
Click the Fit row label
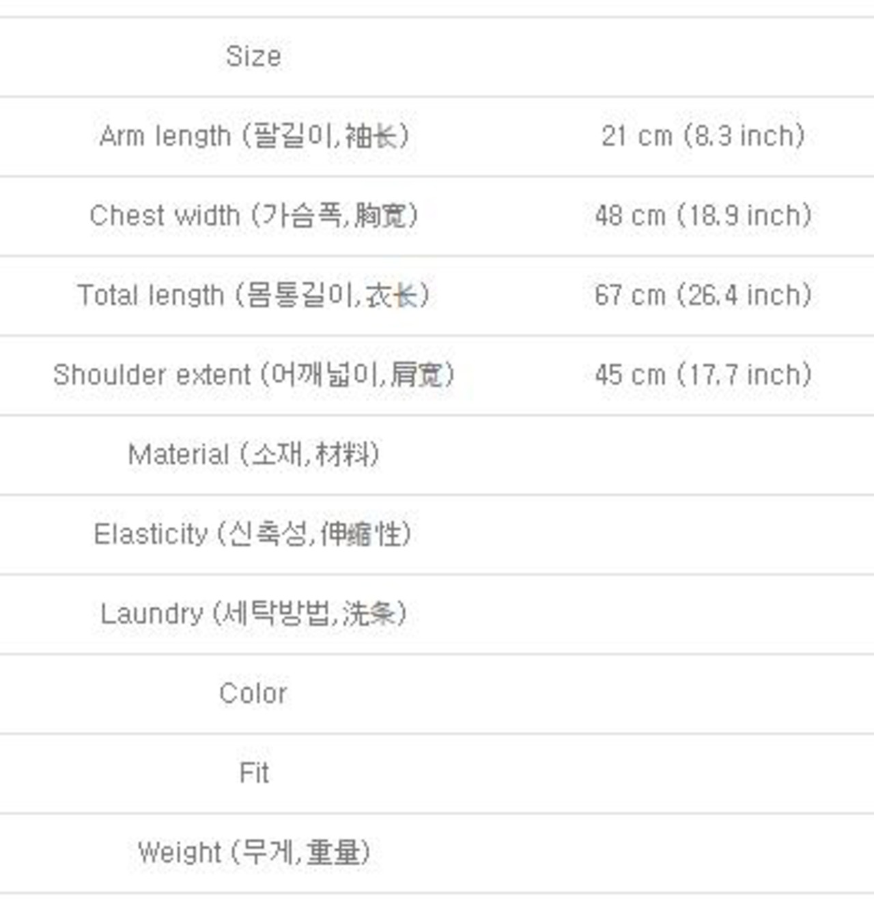254,773
